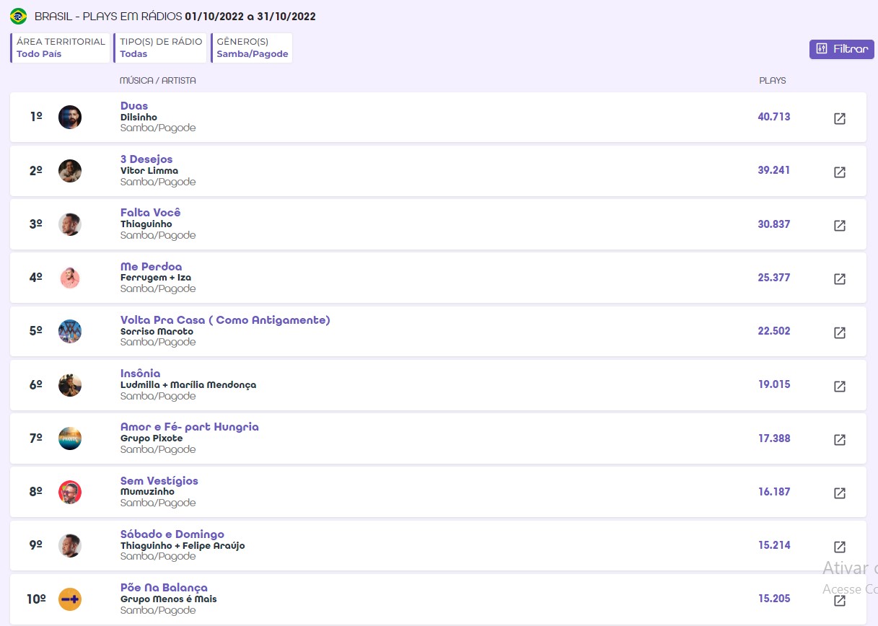Click artist name Grupo Pixote
878x626 pixels.
[x=152, y=438]
